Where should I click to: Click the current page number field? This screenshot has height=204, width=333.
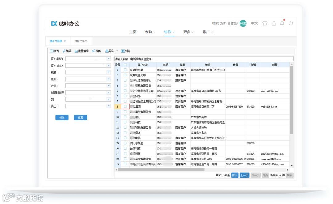280,175
